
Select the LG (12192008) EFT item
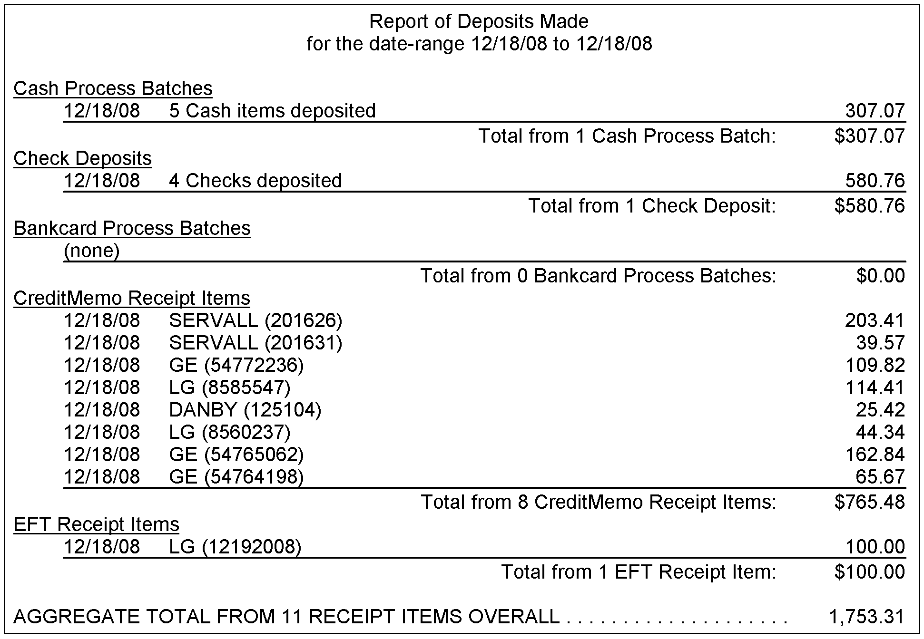pyautogui.click(x=235, y=547)
